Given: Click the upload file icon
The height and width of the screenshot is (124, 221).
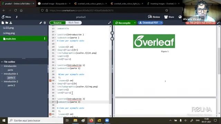Looking at the screenshot, I should click(x=11, y=23).
